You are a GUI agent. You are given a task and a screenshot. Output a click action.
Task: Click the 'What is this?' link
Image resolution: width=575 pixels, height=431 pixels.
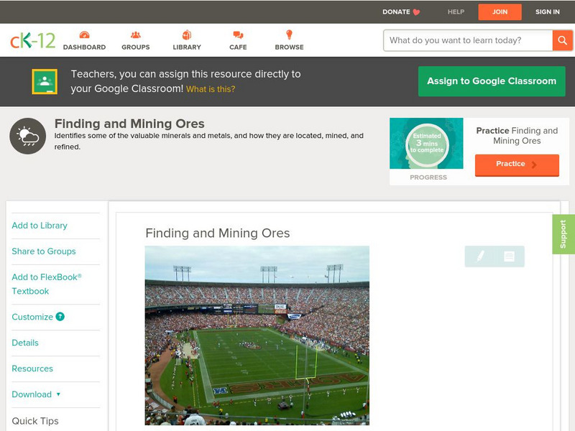211,89
